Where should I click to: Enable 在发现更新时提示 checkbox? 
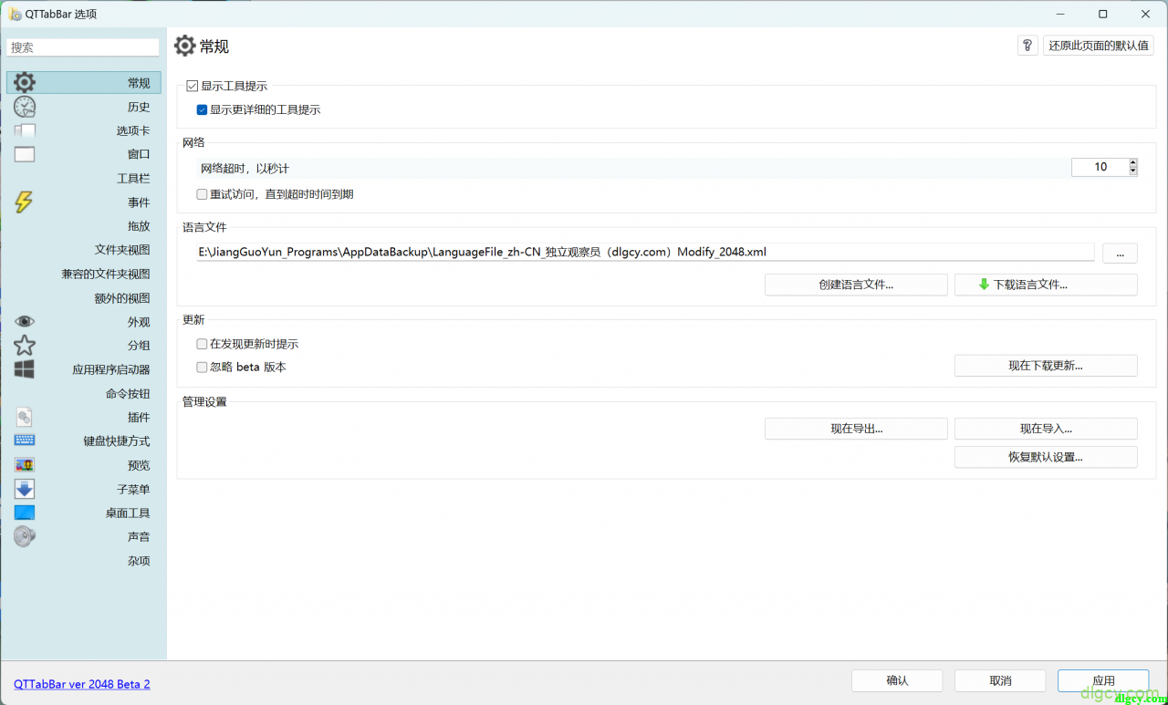pyautogui.click(x=203, y=344)
